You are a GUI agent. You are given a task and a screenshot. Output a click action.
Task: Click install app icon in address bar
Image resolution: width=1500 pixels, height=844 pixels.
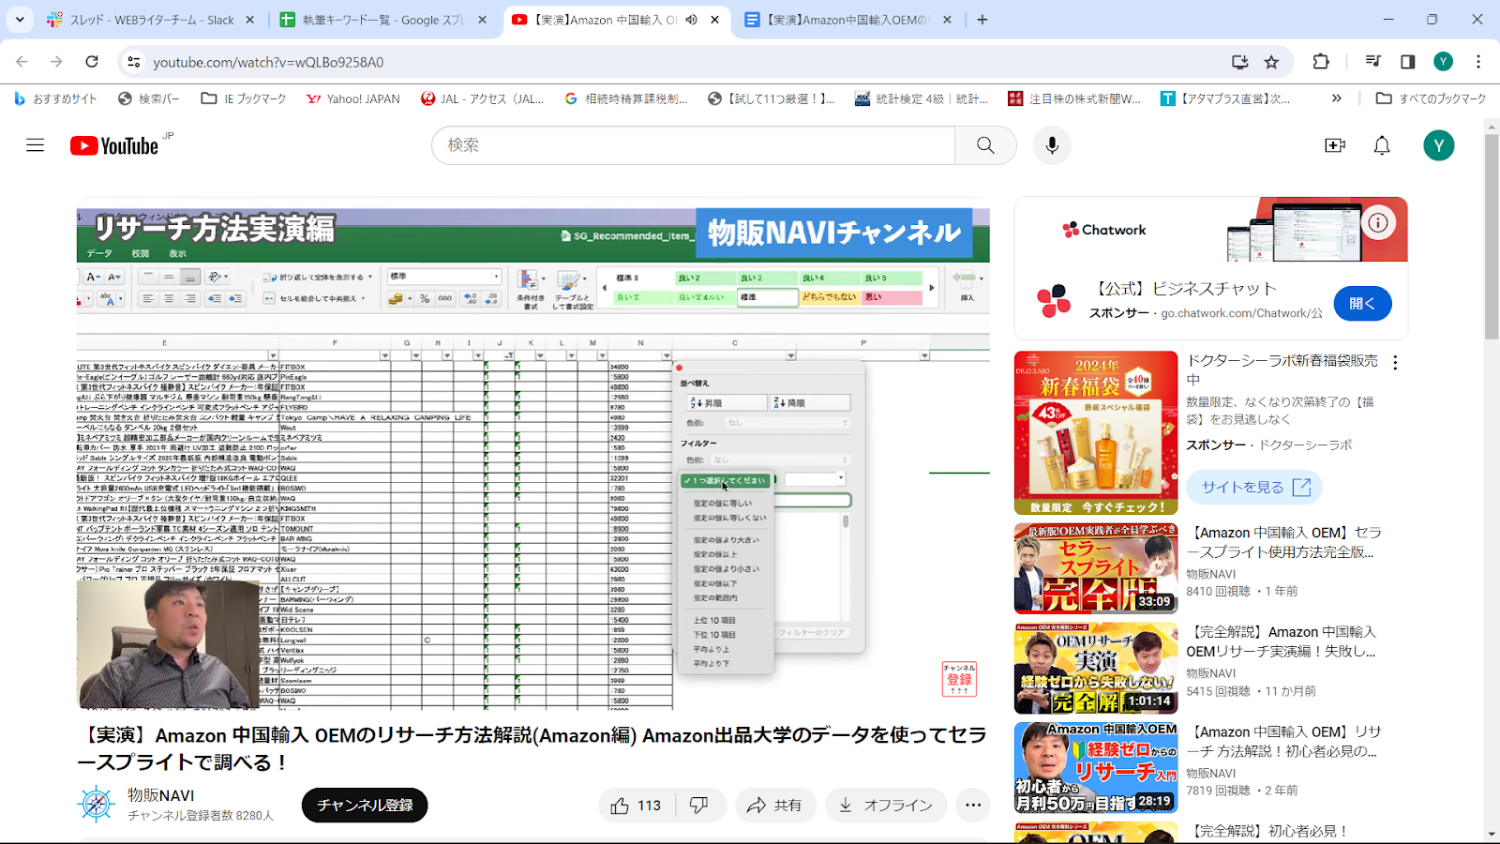click(1239, 62)
